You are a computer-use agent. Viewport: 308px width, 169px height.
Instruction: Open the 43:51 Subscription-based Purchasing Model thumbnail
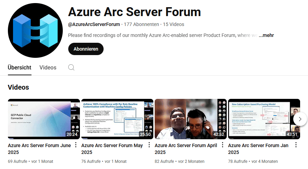[264, 119]
